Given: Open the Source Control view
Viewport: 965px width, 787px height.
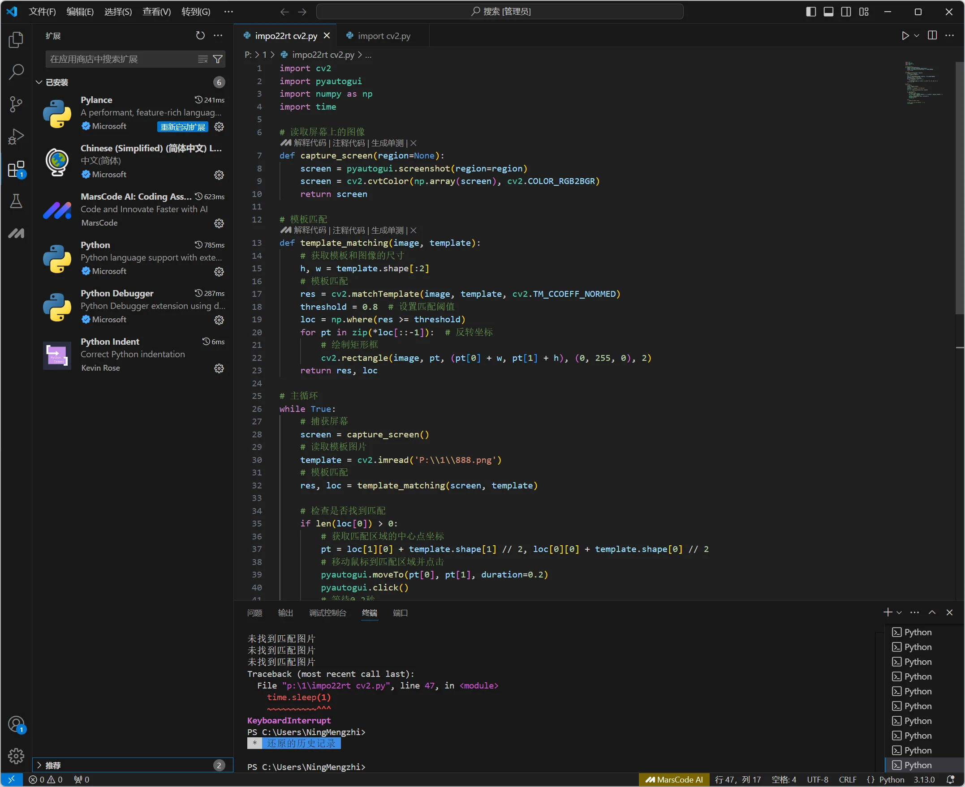Looking at the screenshot, I should click(16, 104).
